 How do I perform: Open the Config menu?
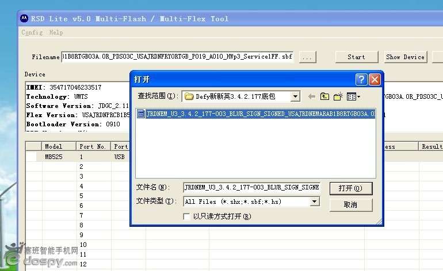coord(32,33)
